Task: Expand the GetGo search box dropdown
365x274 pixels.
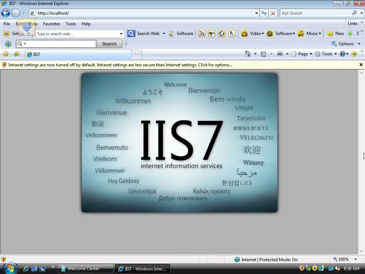Action: (121, 34)
